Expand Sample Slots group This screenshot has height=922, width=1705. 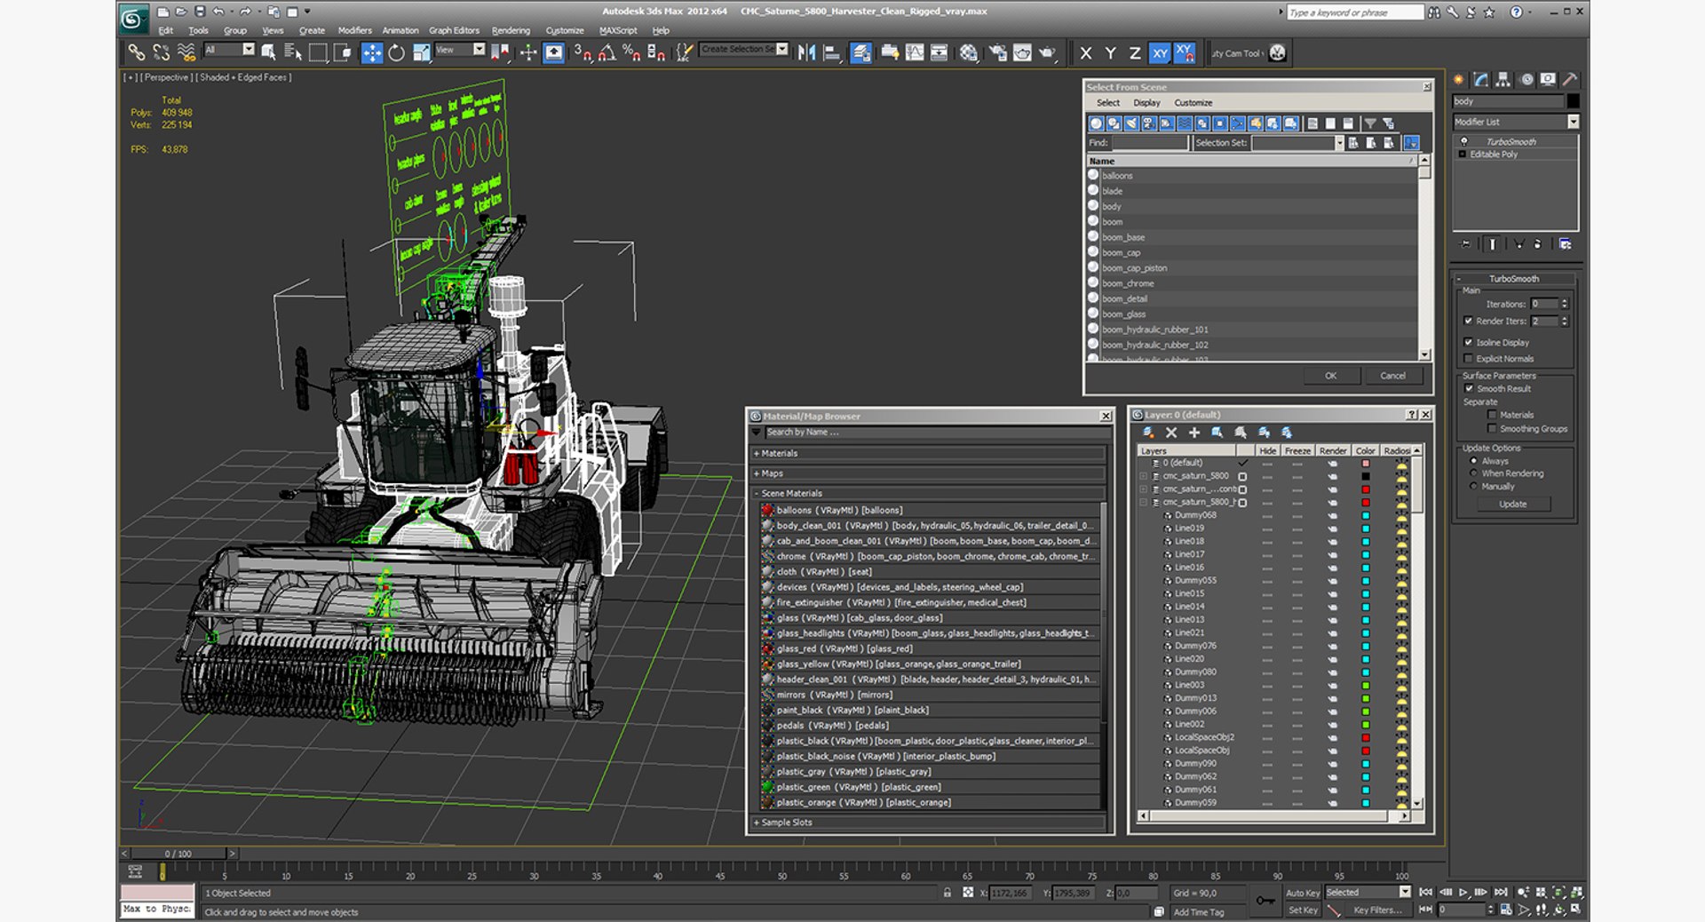pyautogui.click(x=757, y=823)
